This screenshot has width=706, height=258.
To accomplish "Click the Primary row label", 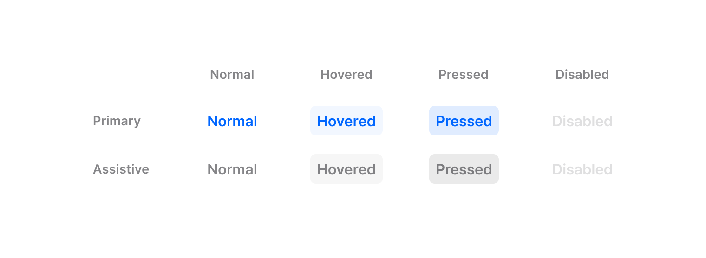I will point(117,121).
